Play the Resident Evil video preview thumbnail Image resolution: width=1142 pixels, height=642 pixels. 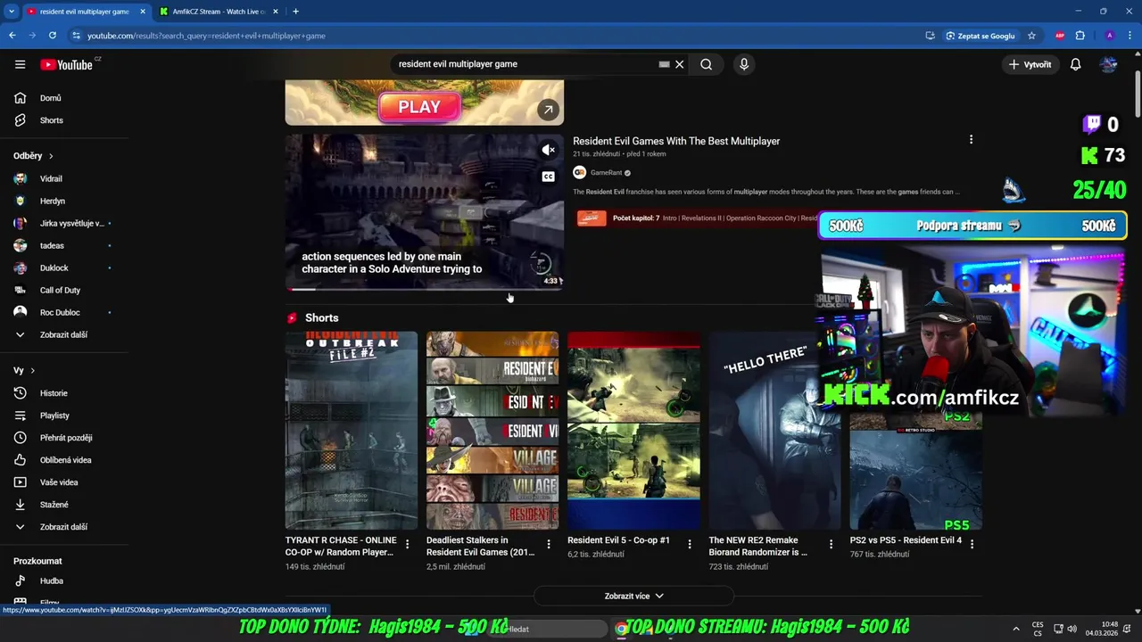coord(425,211)
